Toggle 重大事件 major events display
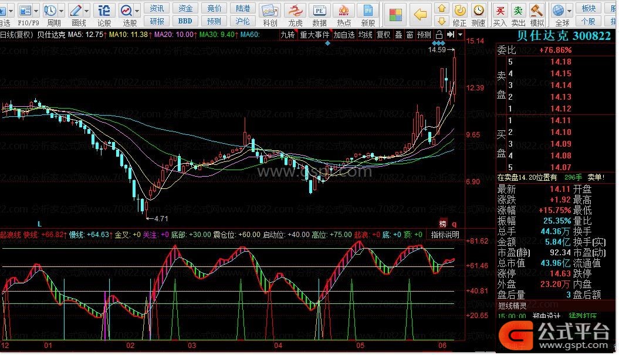The width and height of the screenshot is (619, 355). [x=314, y=35]
